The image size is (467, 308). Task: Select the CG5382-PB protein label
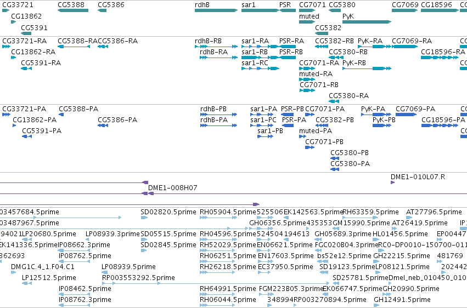[335, 120]
